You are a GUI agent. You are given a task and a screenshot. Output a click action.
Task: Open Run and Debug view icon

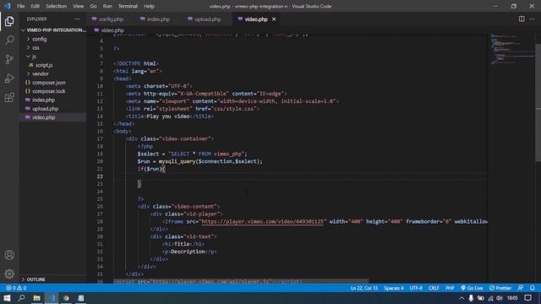(x=9, y=79)
